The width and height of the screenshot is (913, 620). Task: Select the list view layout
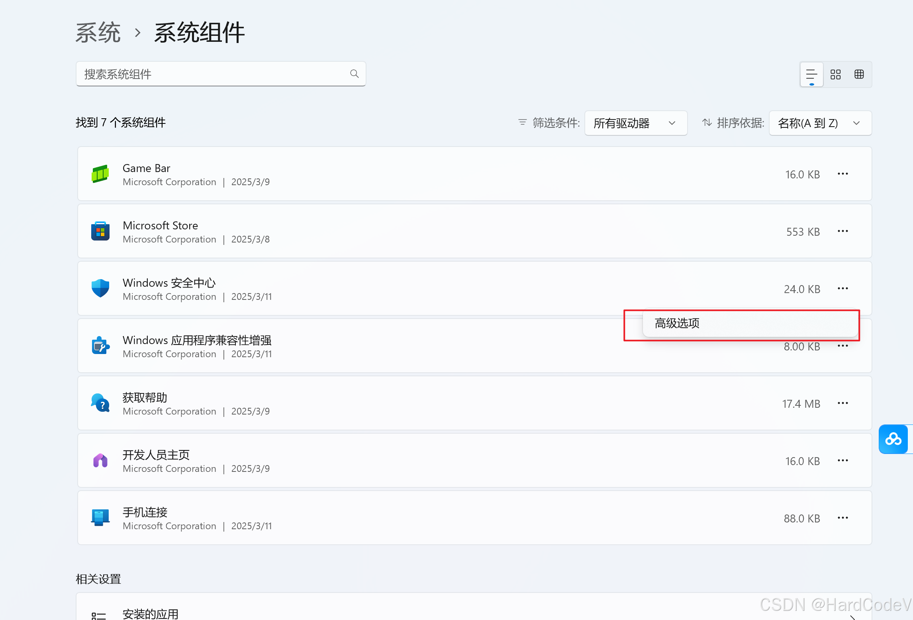pos(811,74)
